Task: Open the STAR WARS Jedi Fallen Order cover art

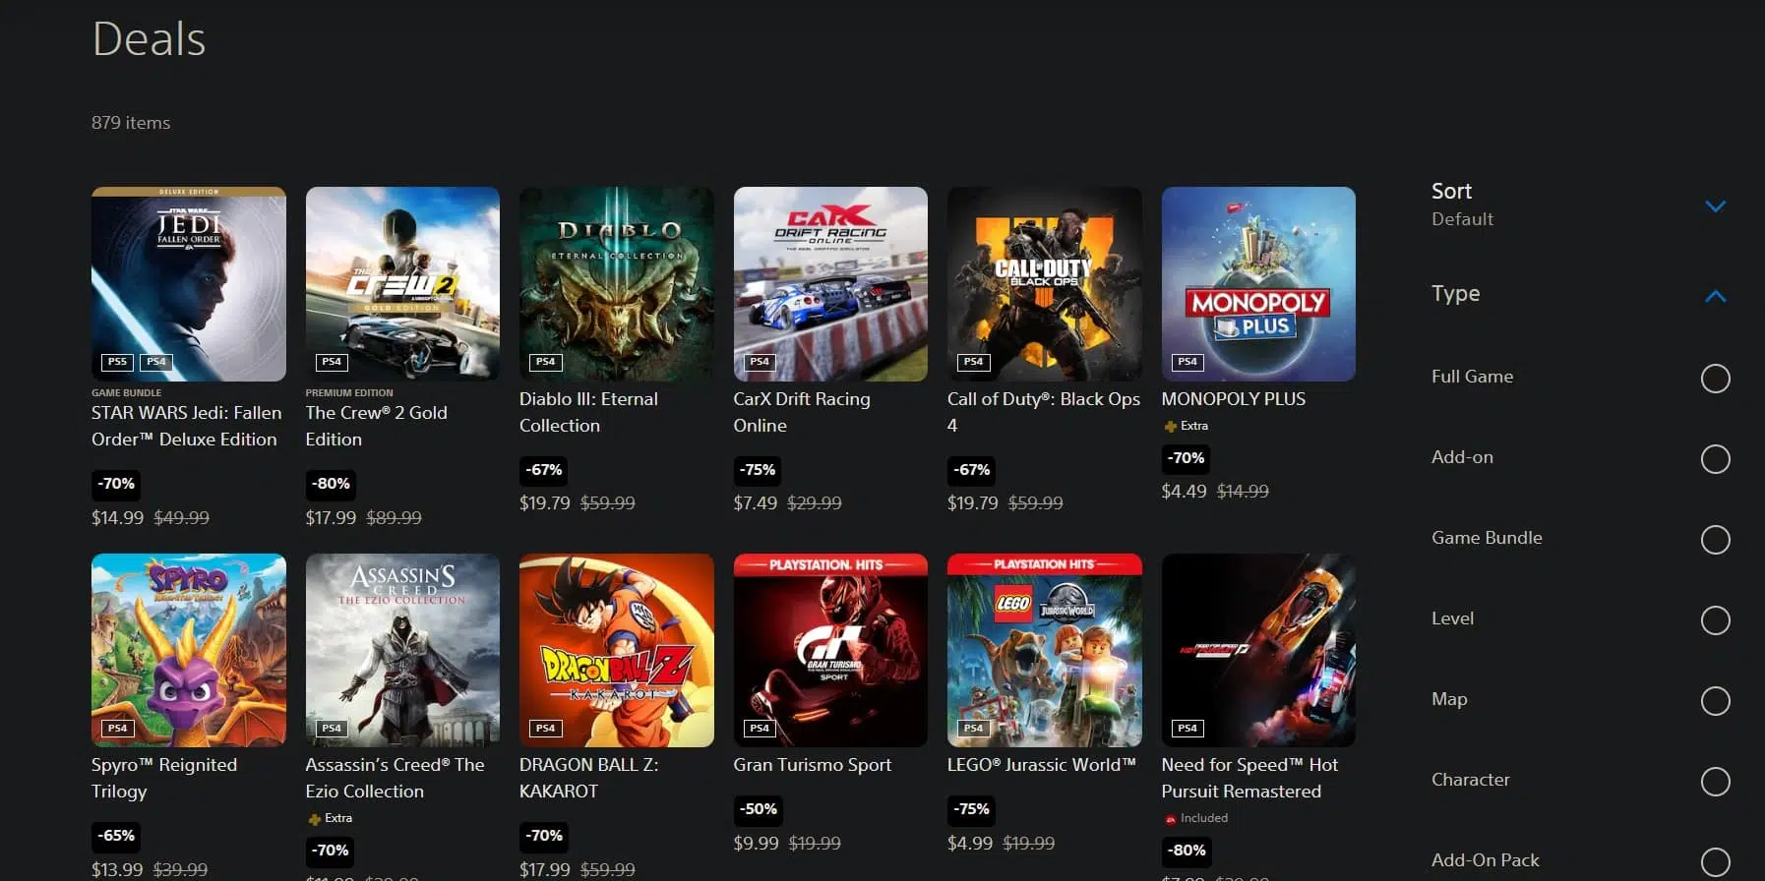Action: [x=189, y=284]
